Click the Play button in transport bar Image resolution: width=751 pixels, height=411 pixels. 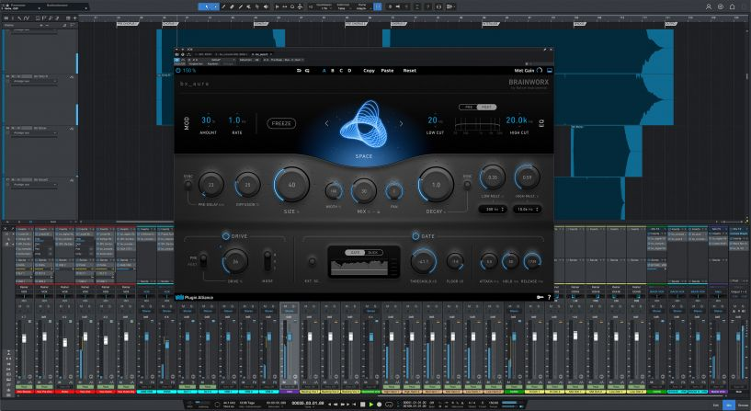[x=370, y=405]
